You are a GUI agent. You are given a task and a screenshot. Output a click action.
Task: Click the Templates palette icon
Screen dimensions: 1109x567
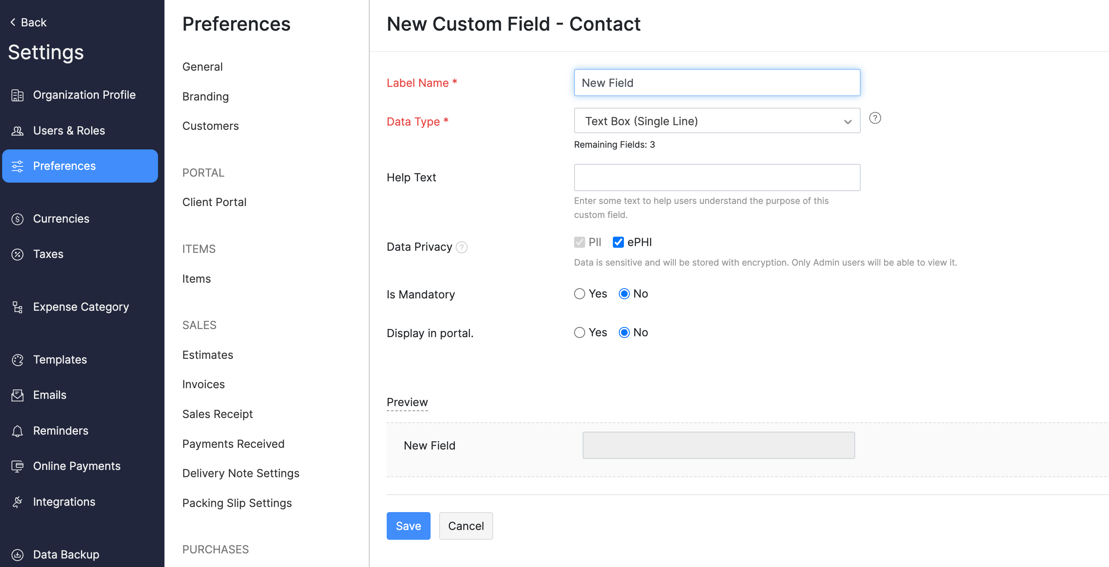click(17, 360)
